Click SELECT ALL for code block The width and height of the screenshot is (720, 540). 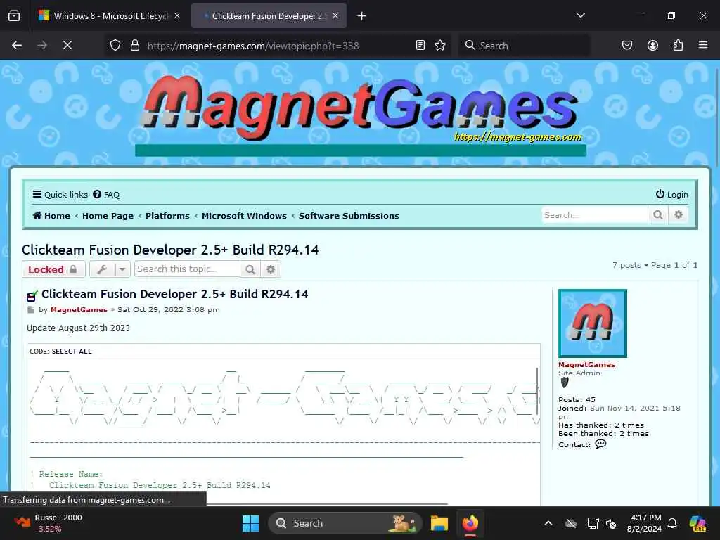coord(72,352)
